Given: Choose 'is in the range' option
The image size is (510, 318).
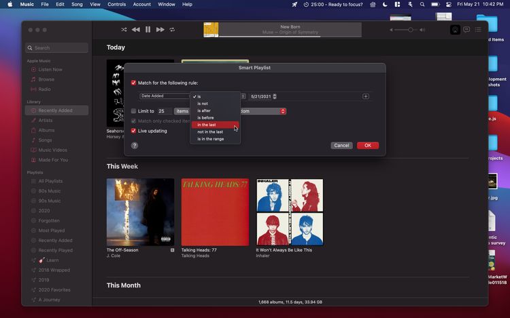Looking at the screenshot, I should [215, 139].
